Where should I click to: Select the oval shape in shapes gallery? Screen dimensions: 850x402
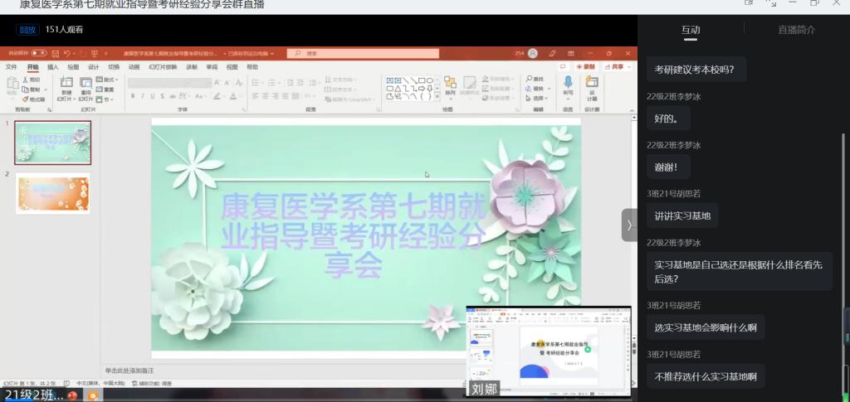429,80
